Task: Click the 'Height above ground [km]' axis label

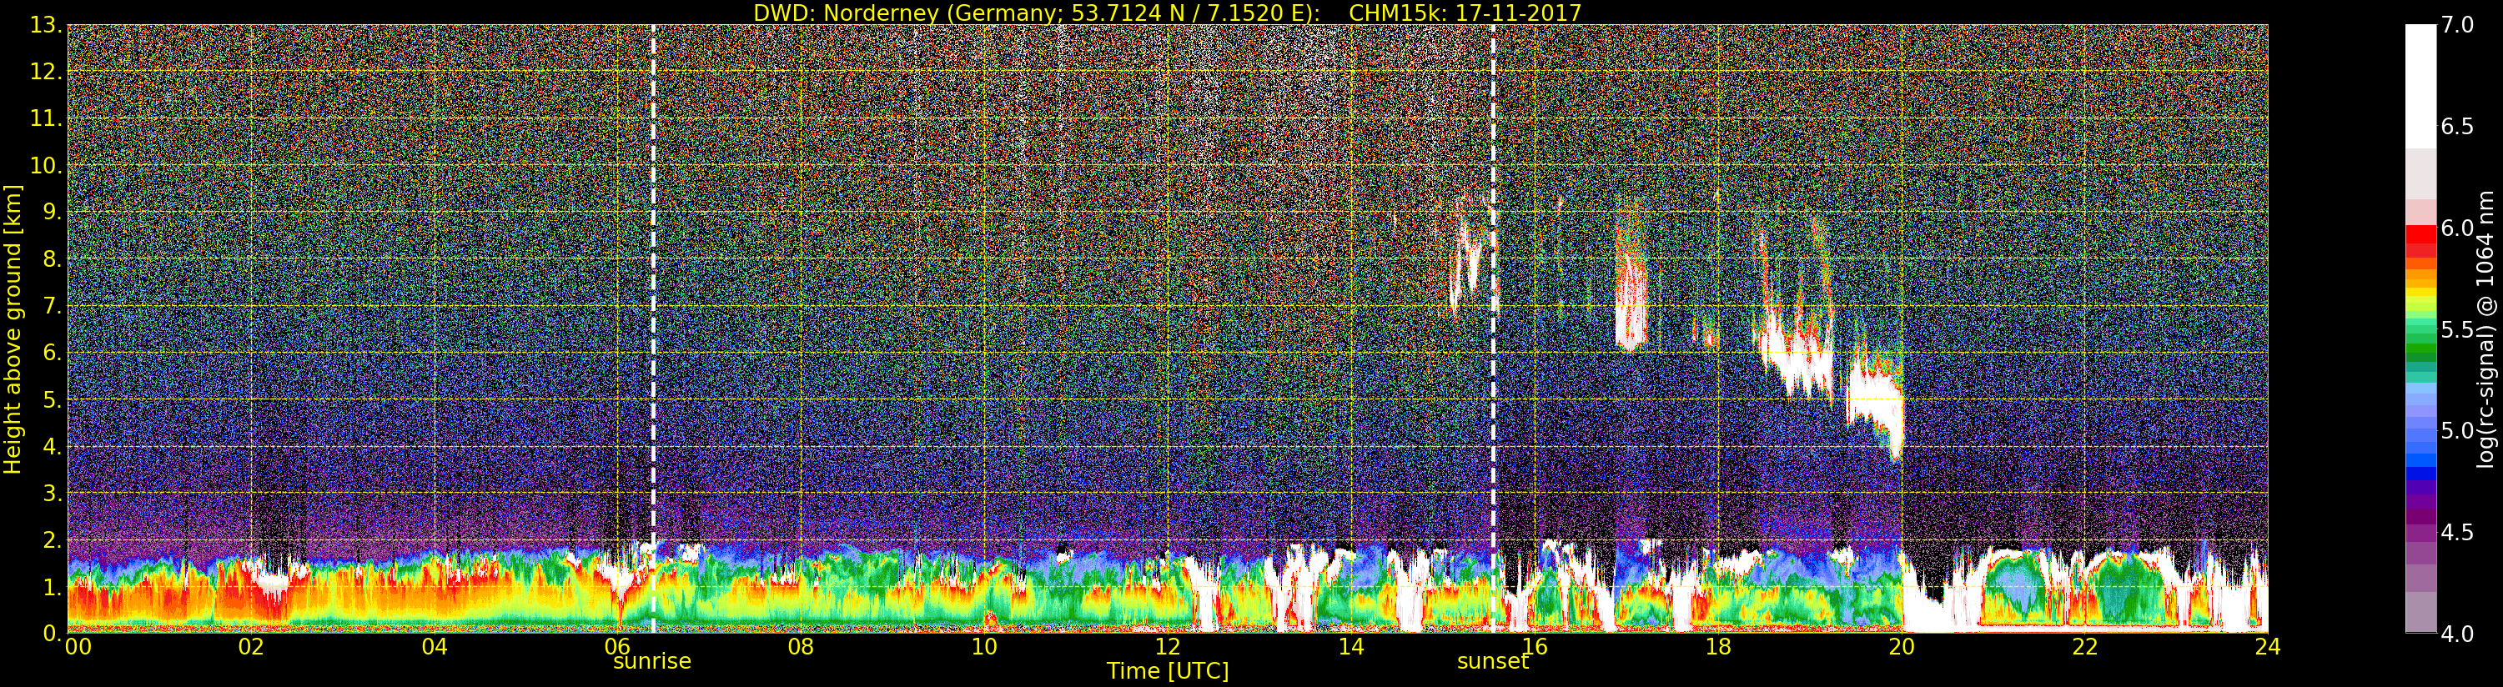Action: click(x=13, y=329)
